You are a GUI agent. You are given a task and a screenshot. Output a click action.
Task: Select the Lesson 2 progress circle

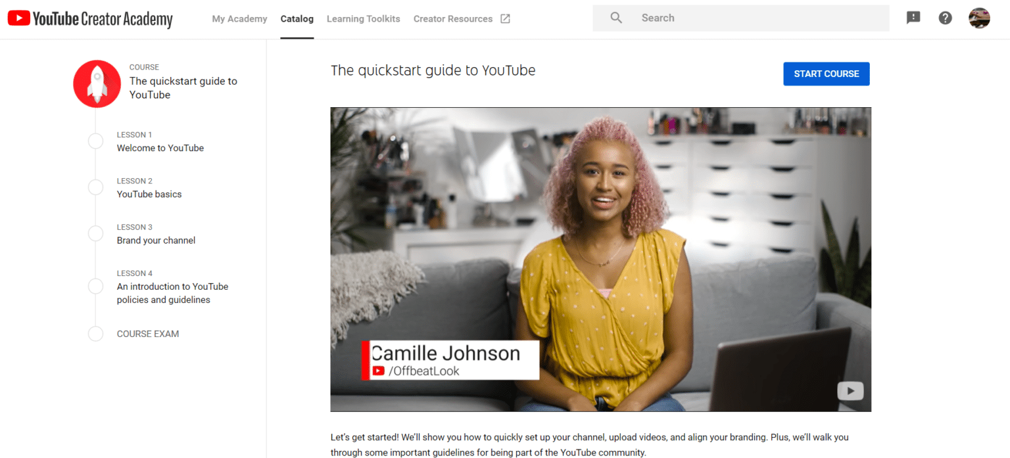(x=96, y=187)
